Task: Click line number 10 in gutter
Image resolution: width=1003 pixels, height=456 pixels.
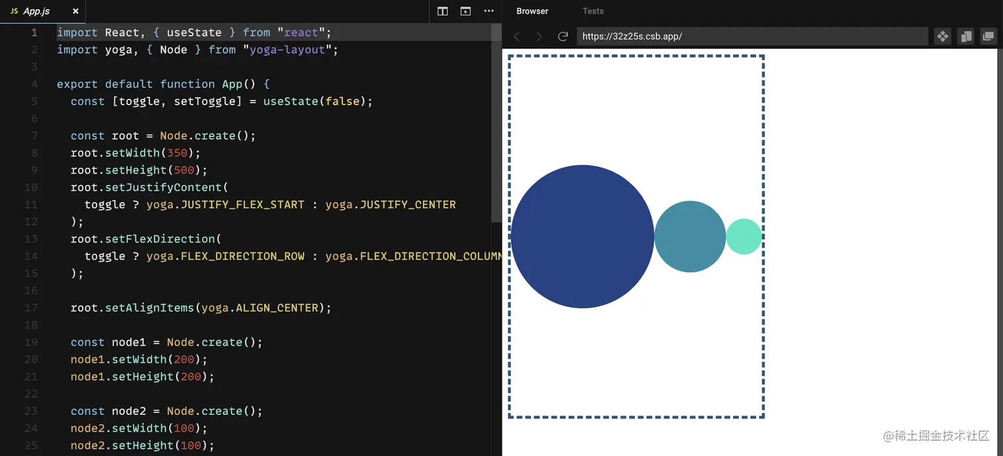Action: click(31, 188)
